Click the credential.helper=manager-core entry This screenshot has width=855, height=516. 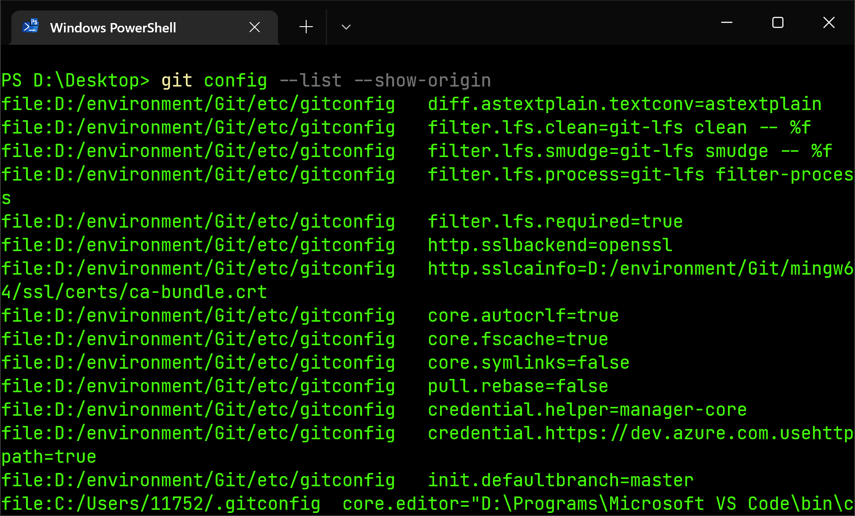(x=587, y=410)
